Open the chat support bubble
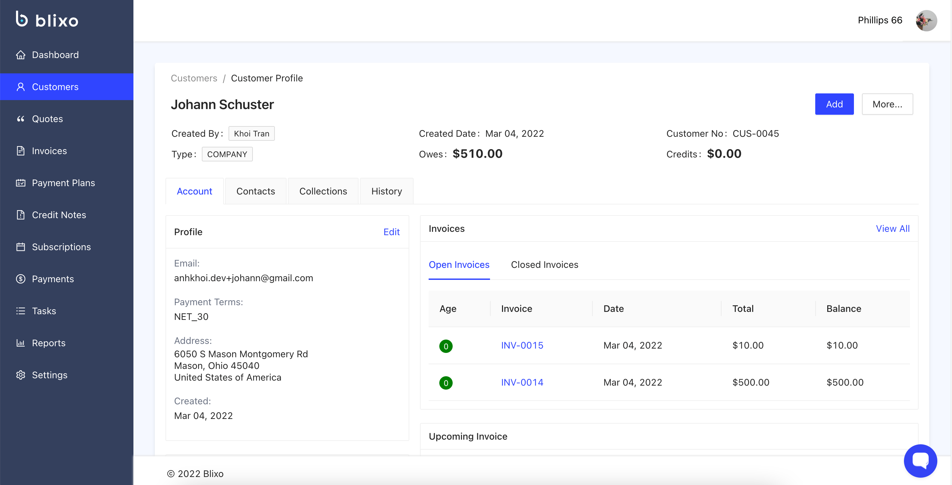The height and width of the screenshot is (485, 952). point(920,461)
